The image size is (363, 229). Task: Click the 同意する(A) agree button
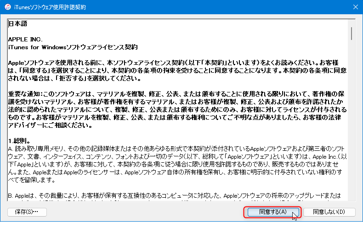(x=273, y=212)
